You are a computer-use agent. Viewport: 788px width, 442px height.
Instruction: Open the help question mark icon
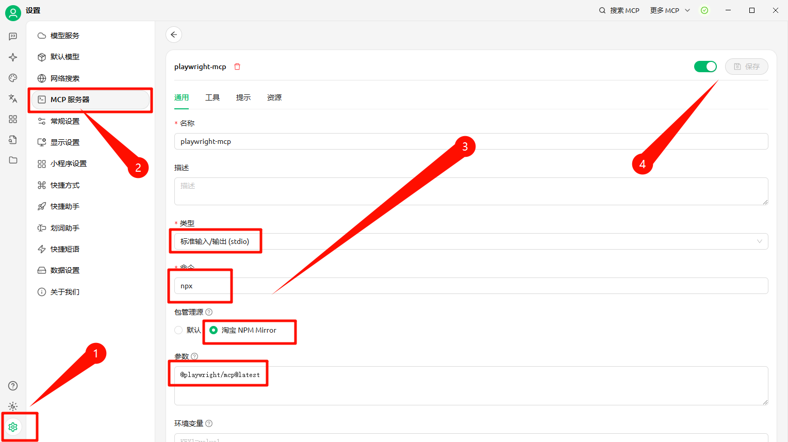point(13,386)
